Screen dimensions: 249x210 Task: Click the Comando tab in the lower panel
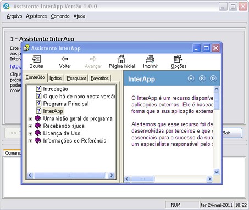(12, 153)
